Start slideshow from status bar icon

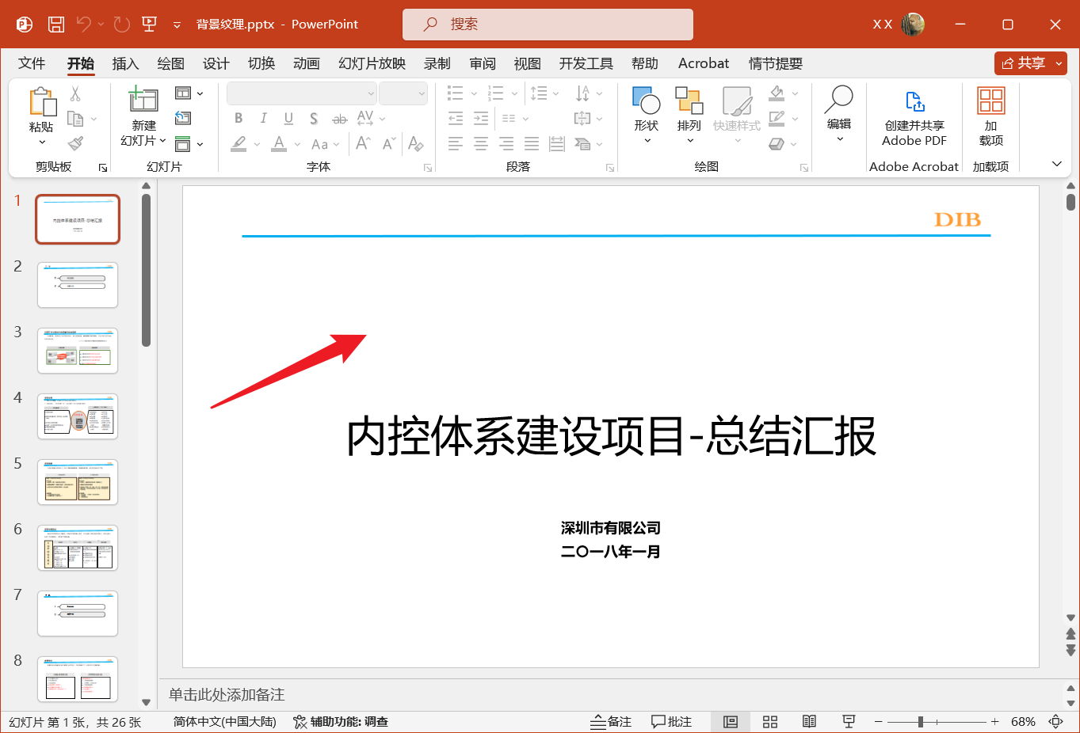pyautogui.click(x=849, y=722)
